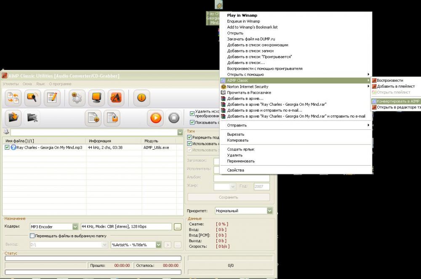
Task: Click the icon beside Добавить в плейлист
Action: tap(374, 86)
